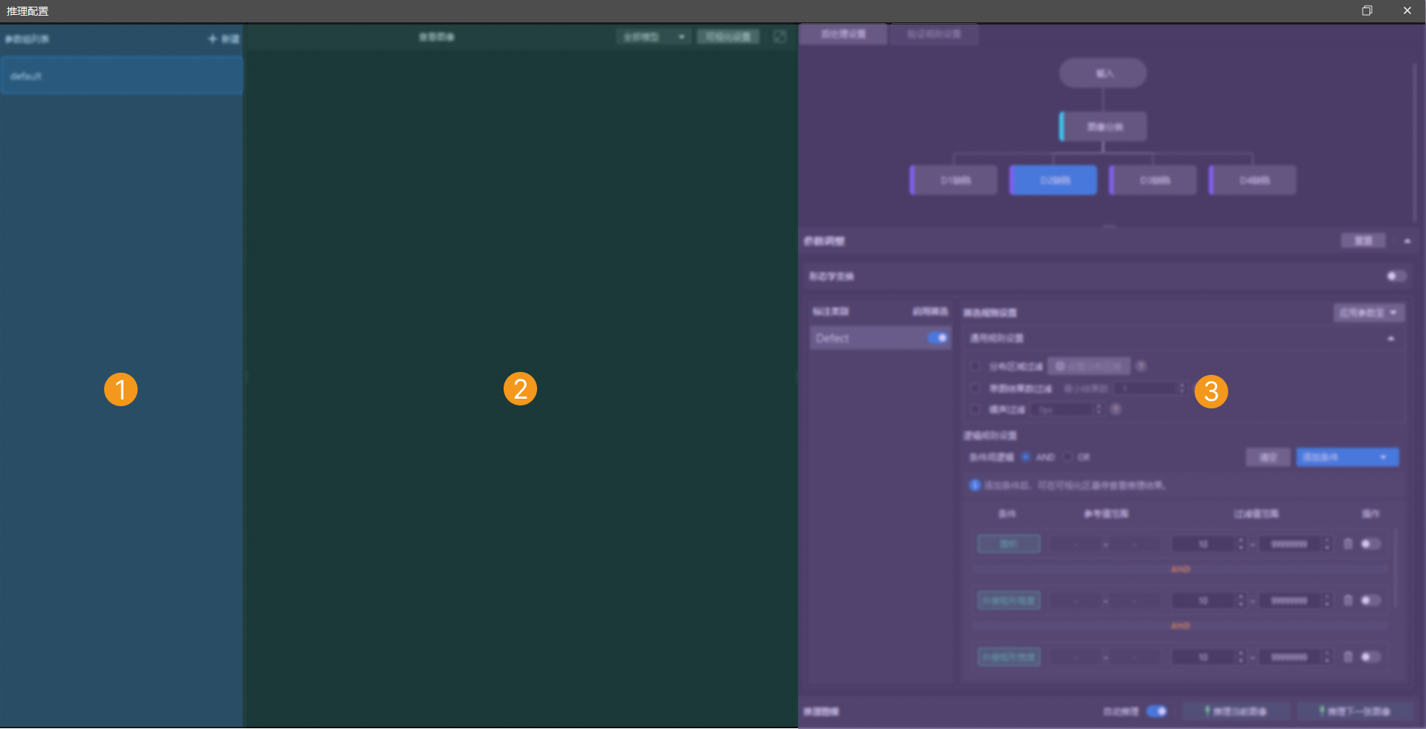Click the up stepper arrow on the minimum result count
Image resolution: width=1426 pixels, height=729 pixels.
pyautogui.click(x=1181, y=385)
